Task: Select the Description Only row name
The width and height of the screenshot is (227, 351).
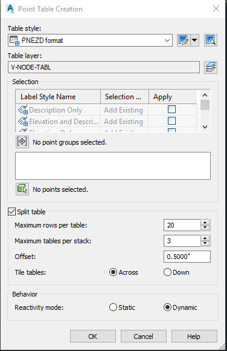Action: click(x=56, y=110)
